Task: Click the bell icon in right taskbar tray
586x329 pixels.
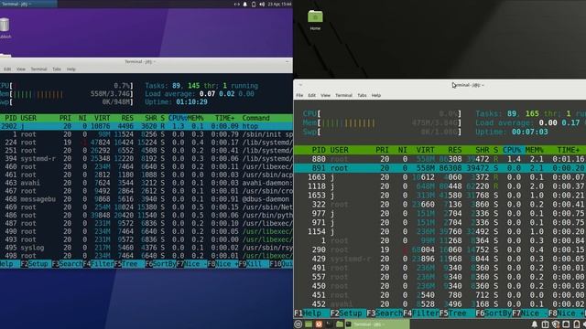Action: [535, 324]
